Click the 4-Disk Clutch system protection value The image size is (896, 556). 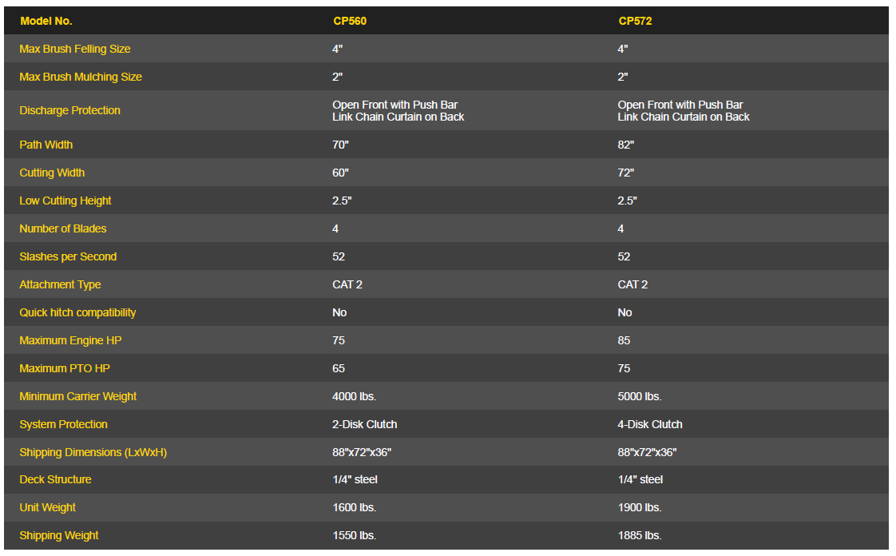pyautogui.click(x=650, y=424)
